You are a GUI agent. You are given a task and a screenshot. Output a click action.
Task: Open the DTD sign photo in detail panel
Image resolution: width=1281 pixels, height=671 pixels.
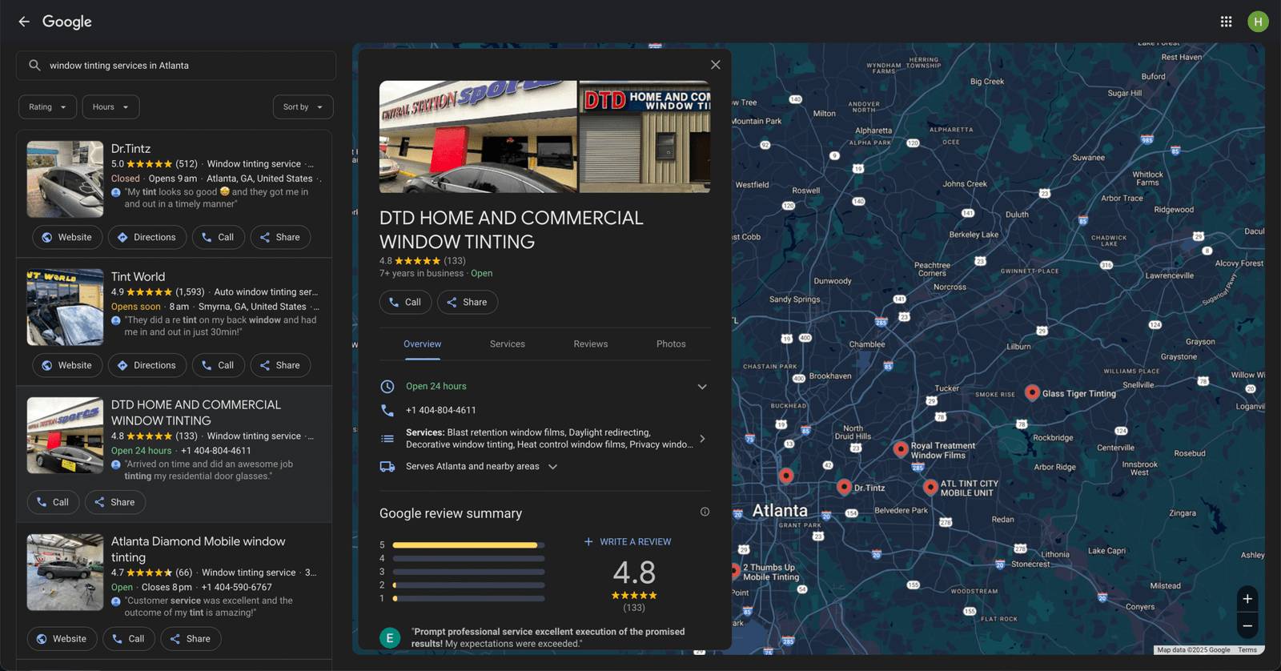pyautogui.click(x=645, y=137)
